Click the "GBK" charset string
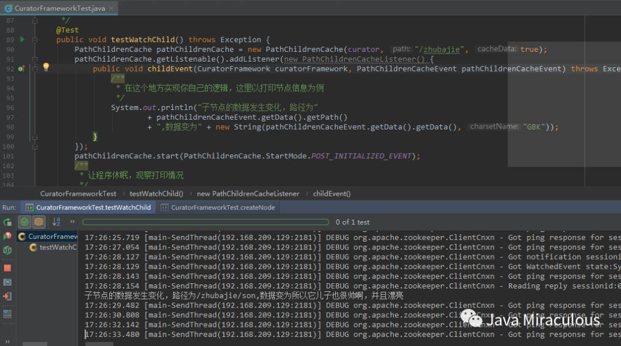The width and height of the screenshot is (621, 346). tap(534, 127)
